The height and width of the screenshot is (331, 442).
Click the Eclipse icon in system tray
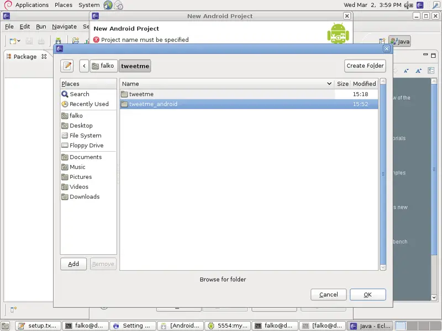(420, 5)
